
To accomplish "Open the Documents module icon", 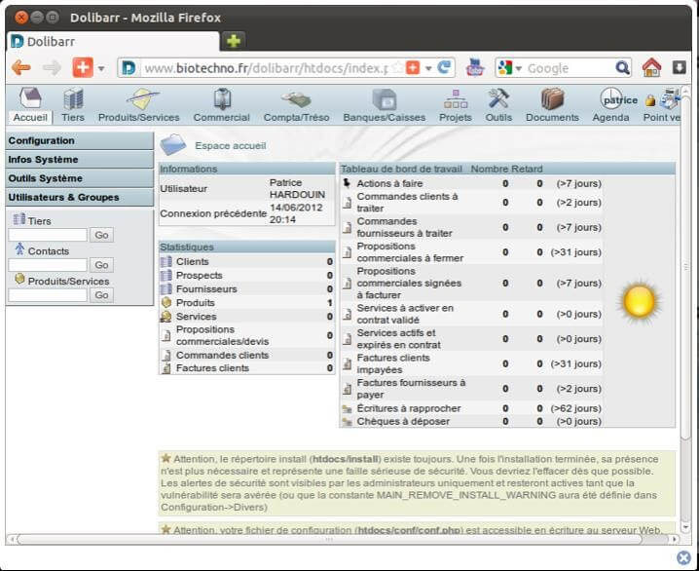I will point(552,99).
